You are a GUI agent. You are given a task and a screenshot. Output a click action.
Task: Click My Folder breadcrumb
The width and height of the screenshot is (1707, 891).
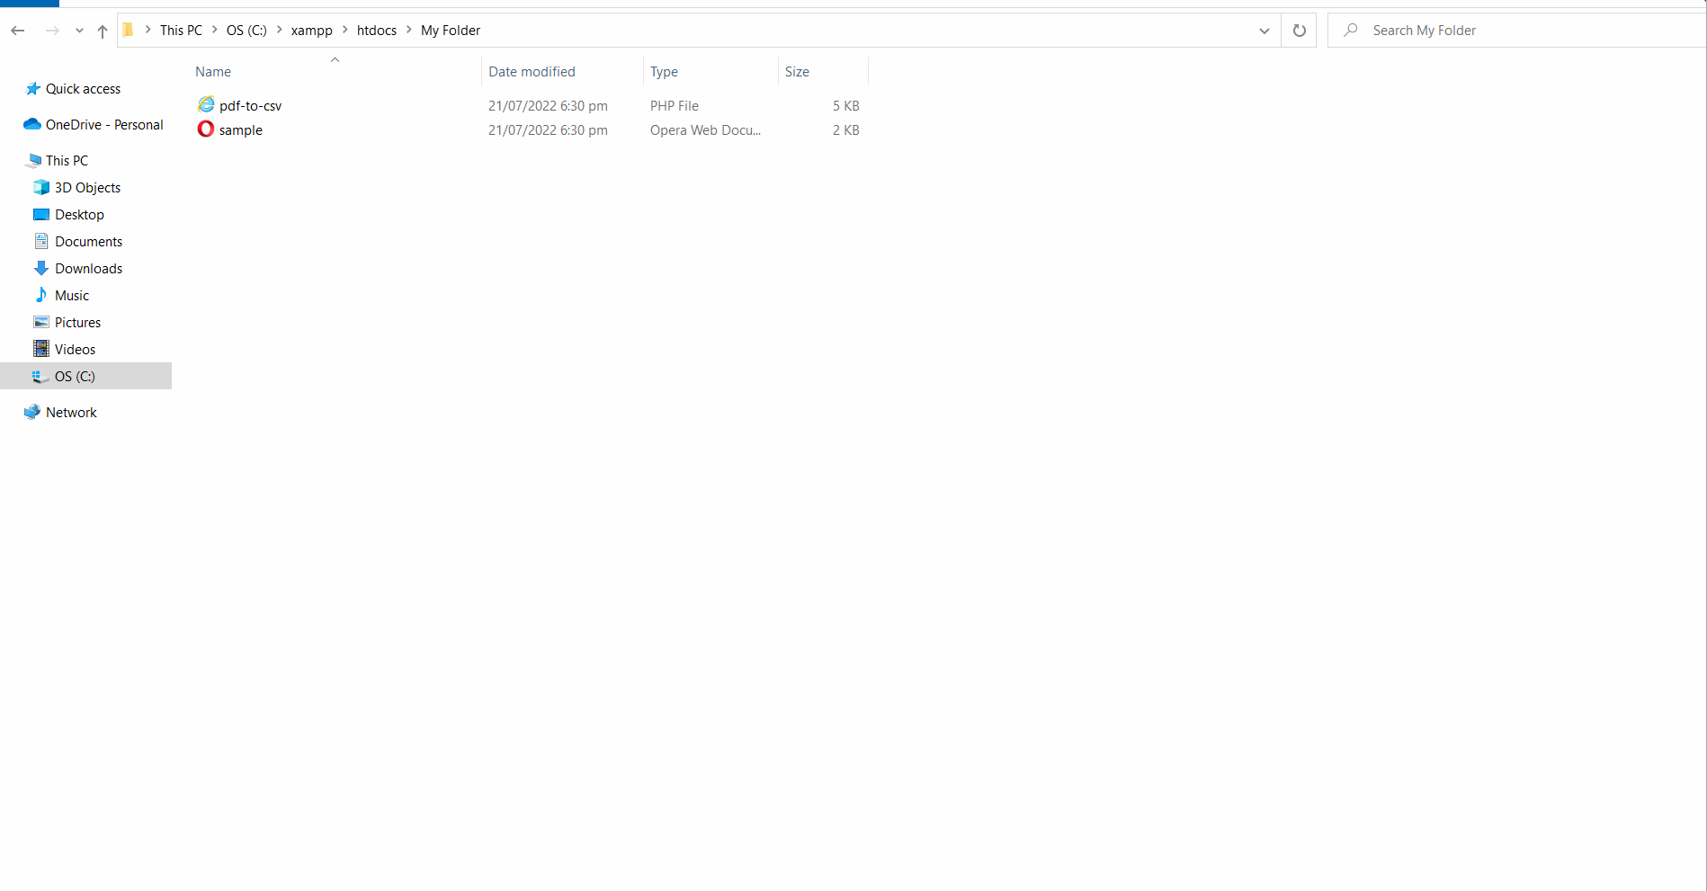coord(451,31)
